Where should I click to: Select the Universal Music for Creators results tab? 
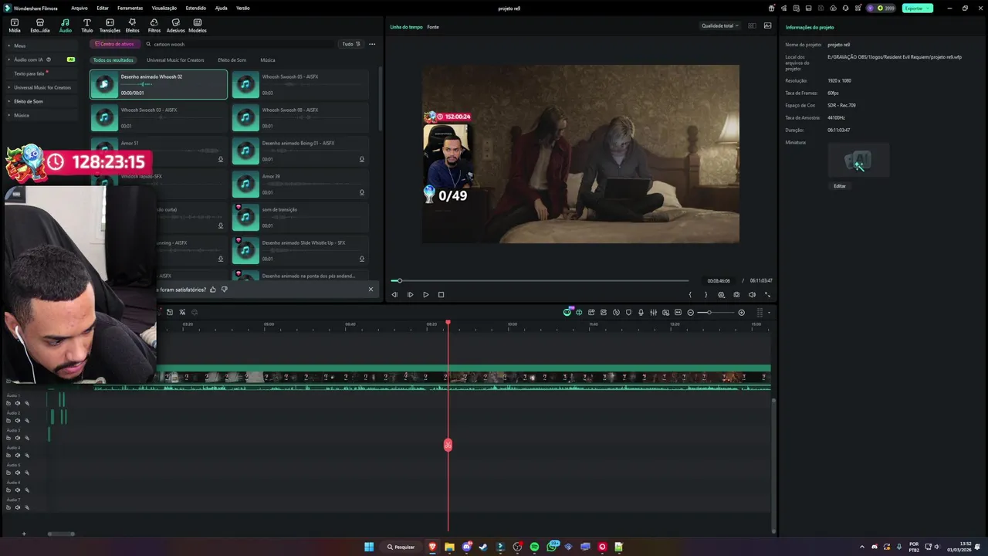point(175,59)
